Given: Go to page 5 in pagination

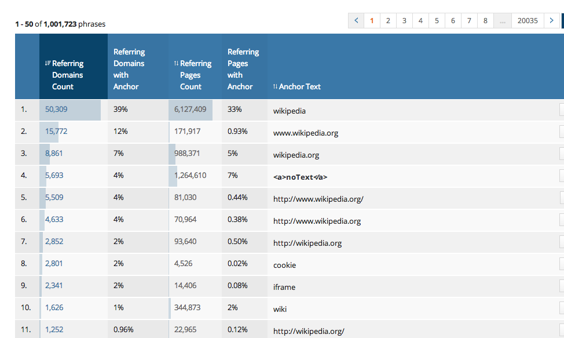Looking at the screenshot, I should point(437,20).
